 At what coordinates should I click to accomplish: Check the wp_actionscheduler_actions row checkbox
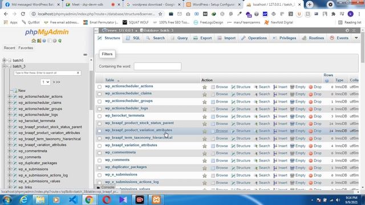(100, 87)
